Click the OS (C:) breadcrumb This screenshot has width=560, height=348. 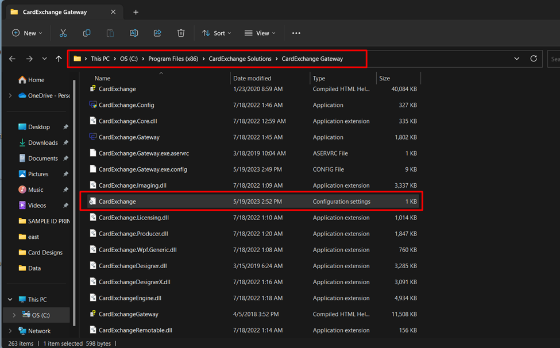click(129, 59)
